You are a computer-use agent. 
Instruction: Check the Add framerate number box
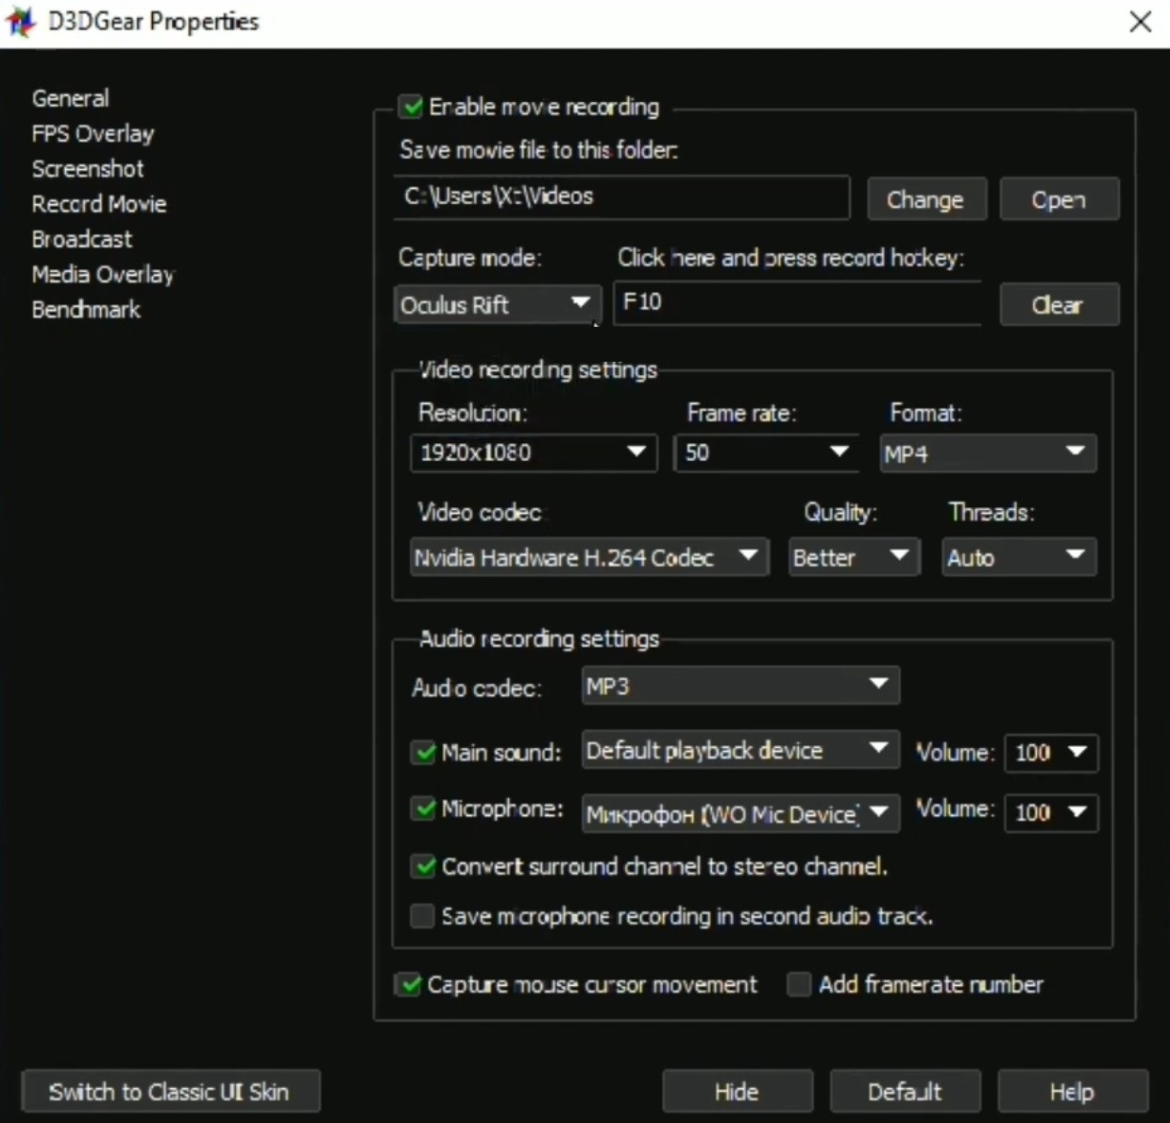(x=799, y=985)
